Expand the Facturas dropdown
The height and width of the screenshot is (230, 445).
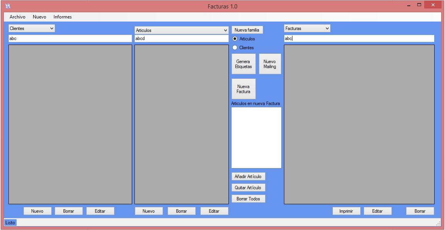(x=307, y=28)
